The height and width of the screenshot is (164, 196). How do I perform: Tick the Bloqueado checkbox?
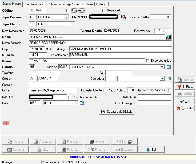(68, 10)
